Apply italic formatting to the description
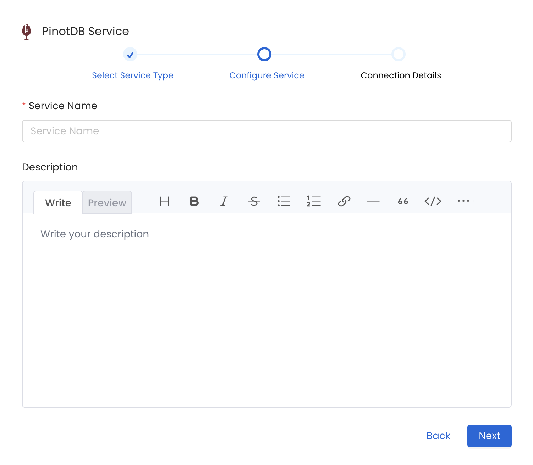Screen dimensions: 533x465 pos(224,202)
